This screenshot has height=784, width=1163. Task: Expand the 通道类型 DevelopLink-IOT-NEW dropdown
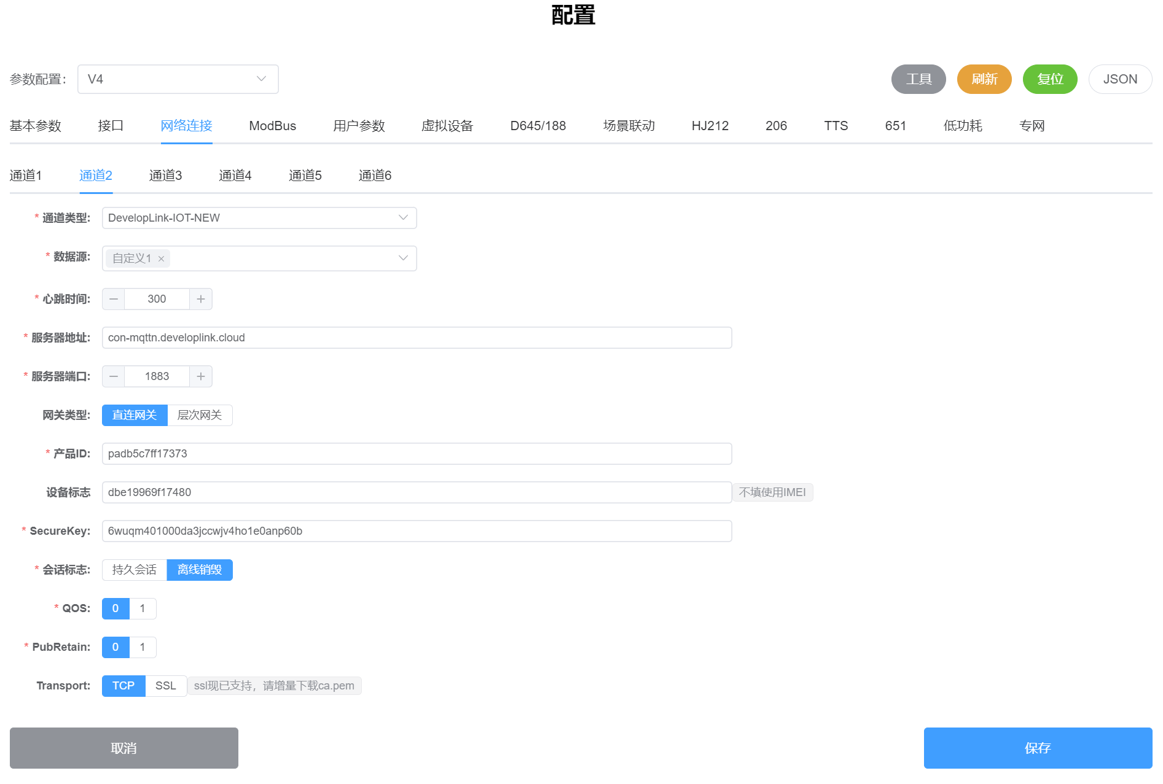[x=259, y=218]
